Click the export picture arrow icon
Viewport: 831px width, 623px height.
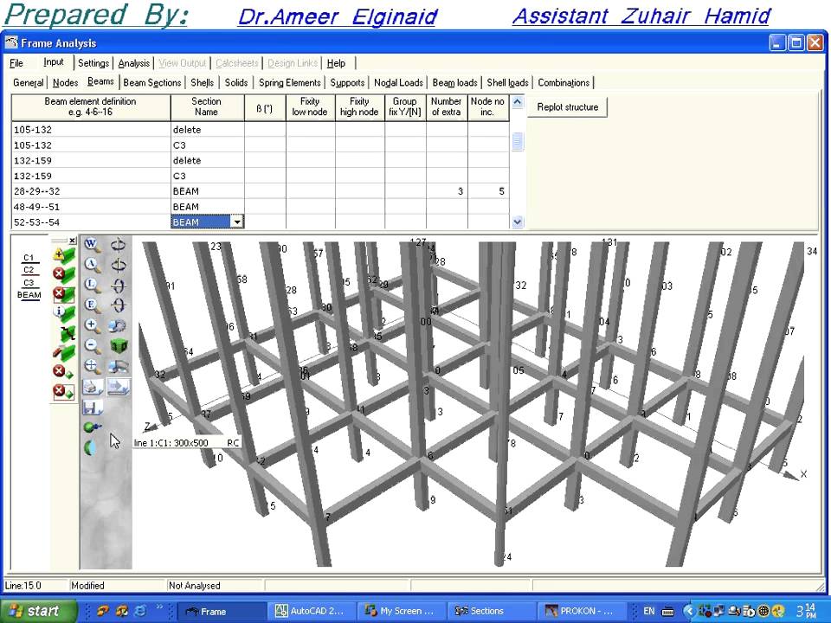[119, 388]
